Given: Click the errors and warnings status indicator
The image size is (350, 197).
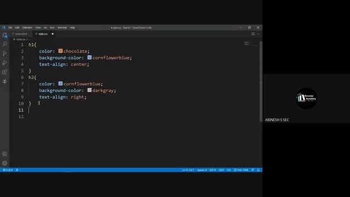Looking at the screenshot, I should point(8,170).
